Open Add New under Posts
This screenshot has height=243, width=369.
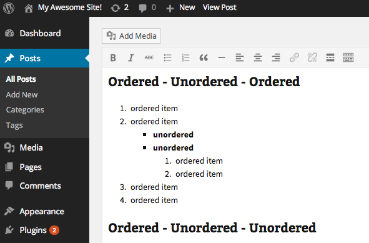coord(22,95)
